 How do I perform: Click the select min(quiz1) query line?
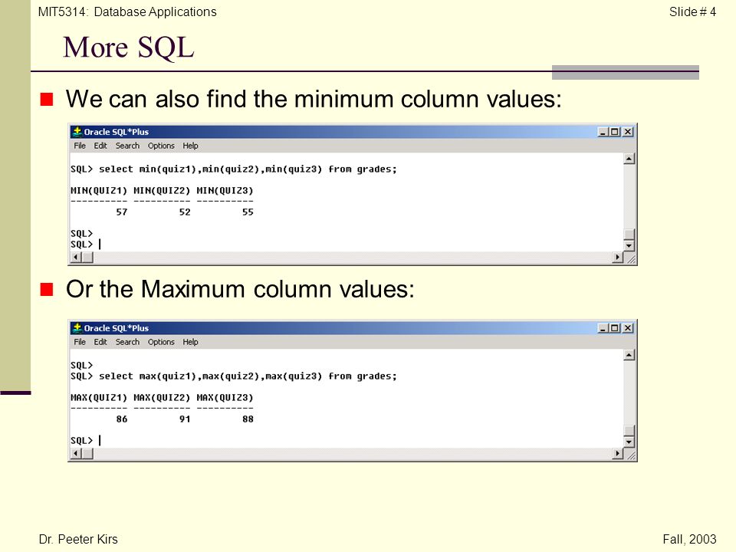pos(234,169)
